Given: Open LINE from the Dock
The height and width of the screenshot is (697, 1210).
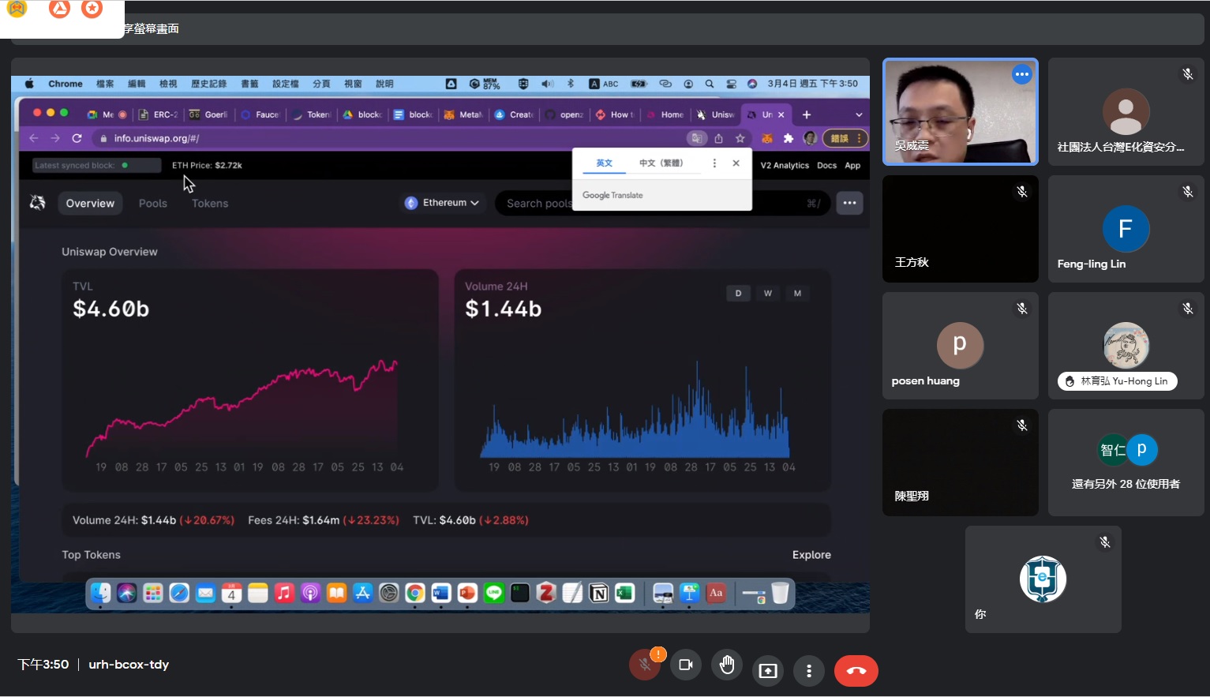Looking at the screenshot, I should click(x=494, y=593).
